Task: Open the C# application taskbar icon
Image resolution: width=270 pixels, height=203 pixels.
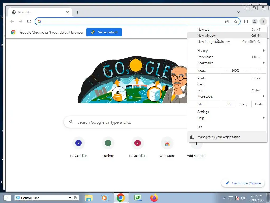Action: (138, 198)
